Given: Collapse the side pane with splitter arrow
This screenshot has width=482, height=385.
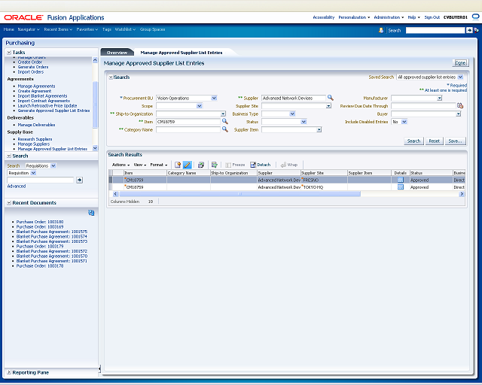Looking at the screenshot, I should (99, 368).
